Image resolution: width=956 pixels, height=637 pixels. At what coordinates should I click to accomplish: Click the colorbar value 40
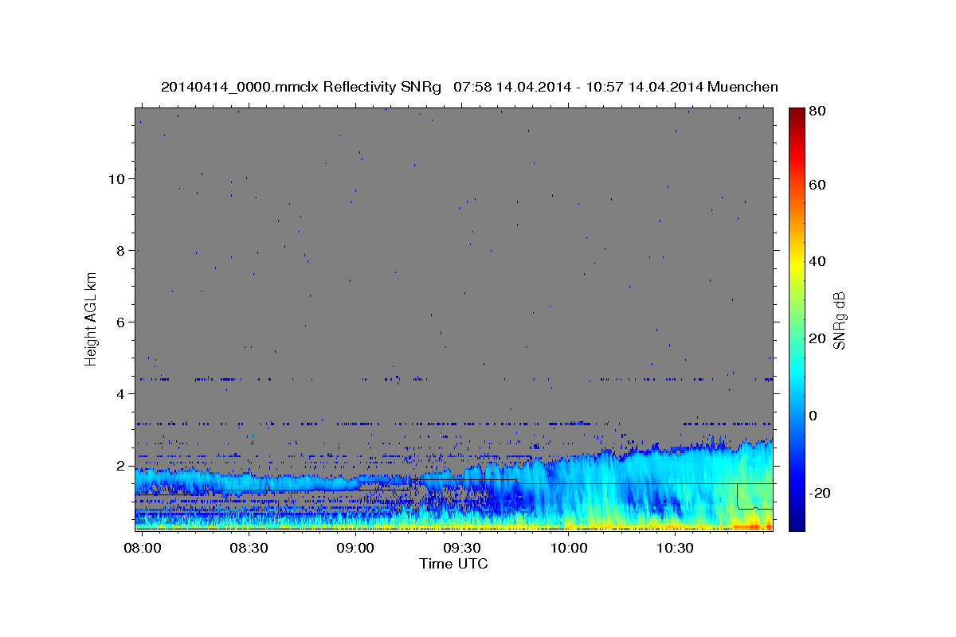pyautogui.click(x=817, y=261)
